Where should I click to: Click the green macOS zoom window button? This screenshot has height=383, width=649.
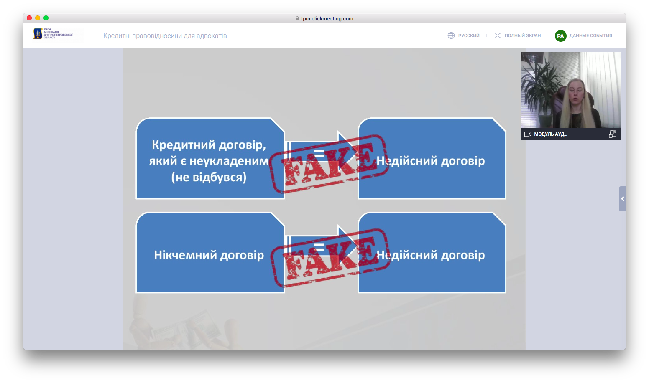point(46,18)
